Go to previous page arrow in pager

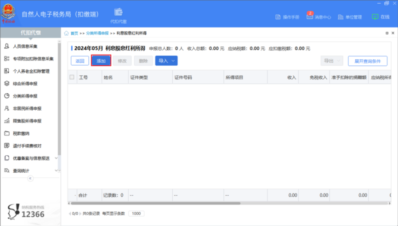[x=70, y=214]
